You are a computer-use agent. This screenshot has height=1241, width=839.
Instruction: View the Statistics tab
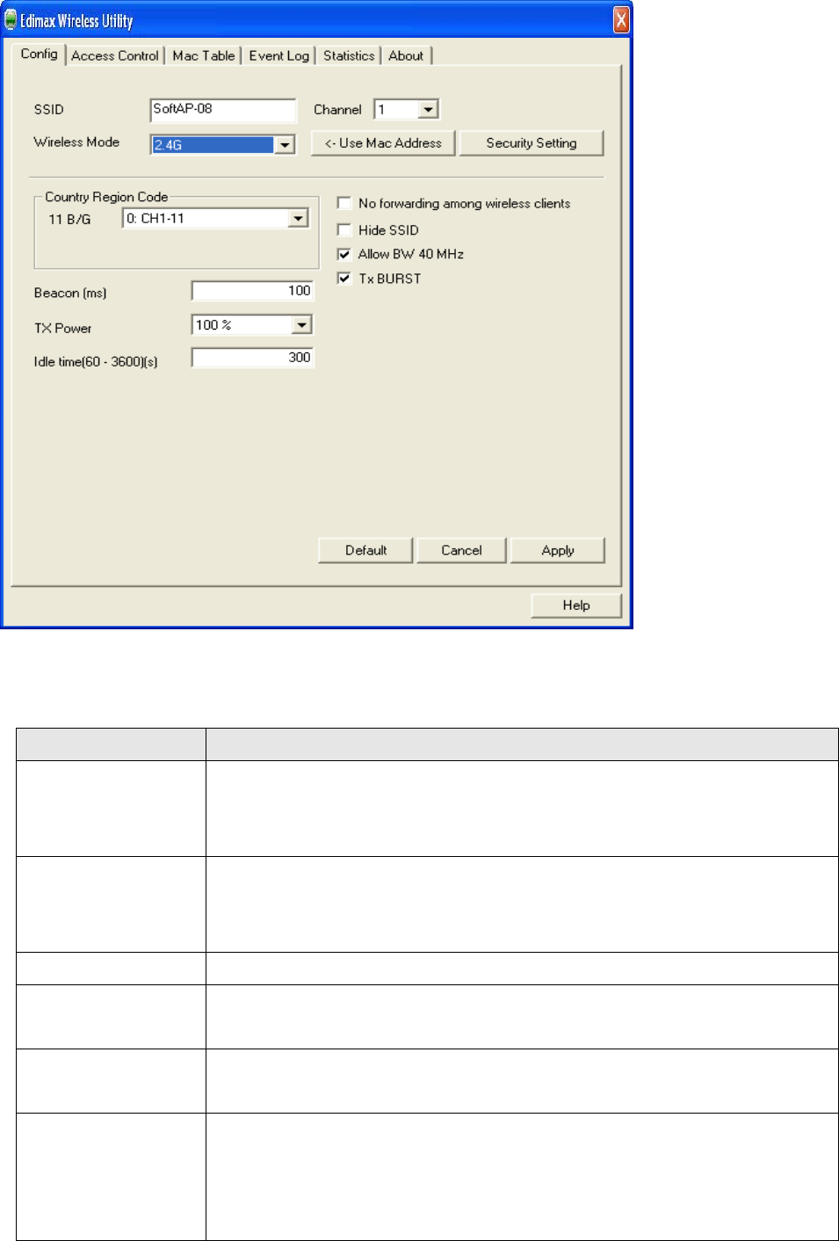[x=349, y=55]
